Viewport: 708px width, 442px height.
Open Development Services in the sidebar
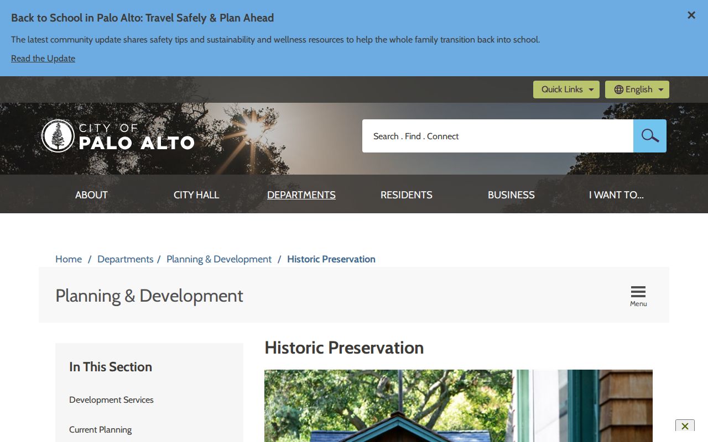111,400
